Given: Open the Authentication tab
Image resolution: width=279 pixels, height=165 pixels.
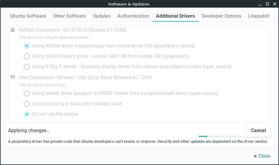Looking at the screenshot, I should [x=133, y=16].
